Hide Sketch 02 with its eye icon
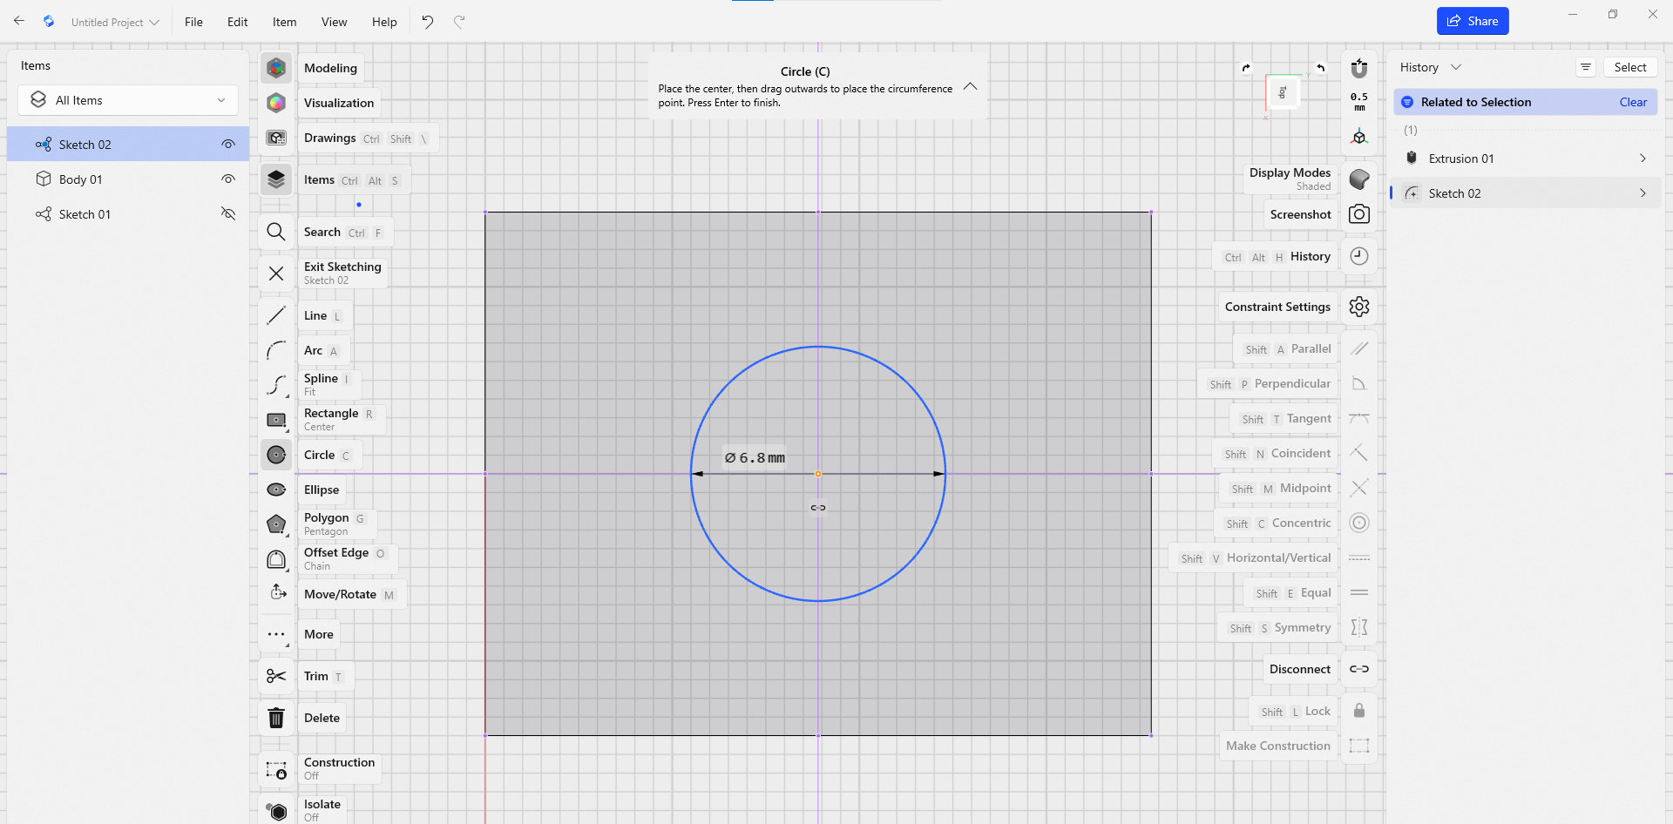1673x824 pixels. (228, 145)
